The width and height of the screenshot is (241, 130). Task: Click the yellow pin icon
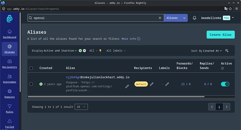(100, 51)
